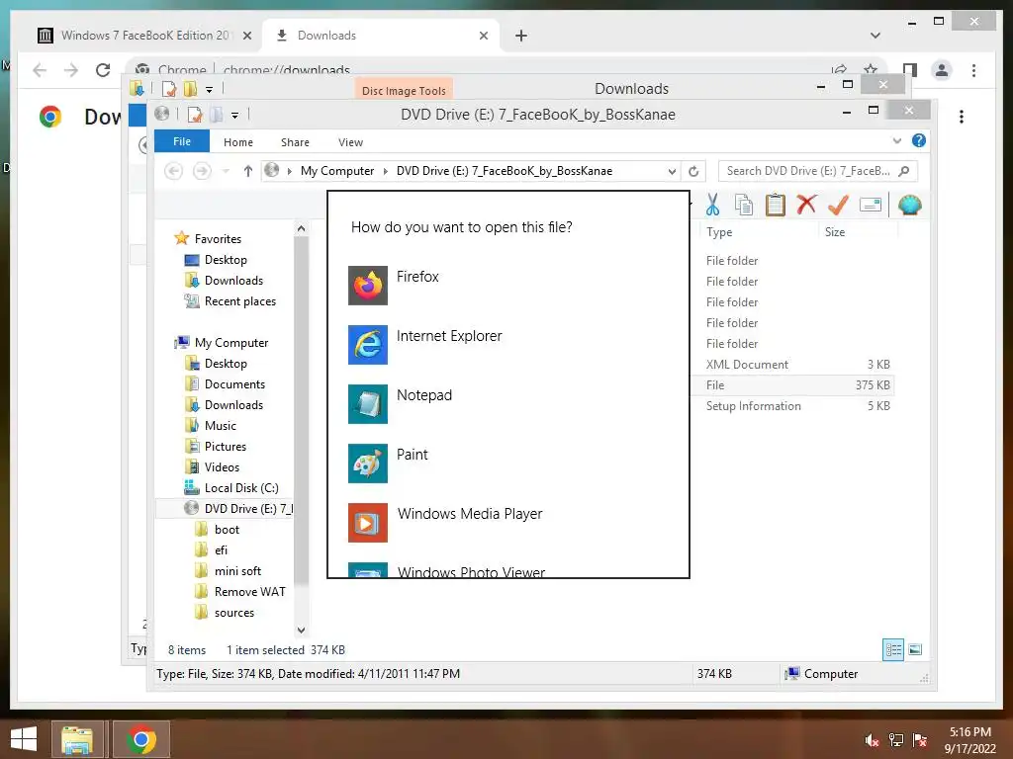Open breadcrumb arrow before My Computer
The width and height of the screenshot is (1013, 759).
pyautogui.click(x=290, y=171)
